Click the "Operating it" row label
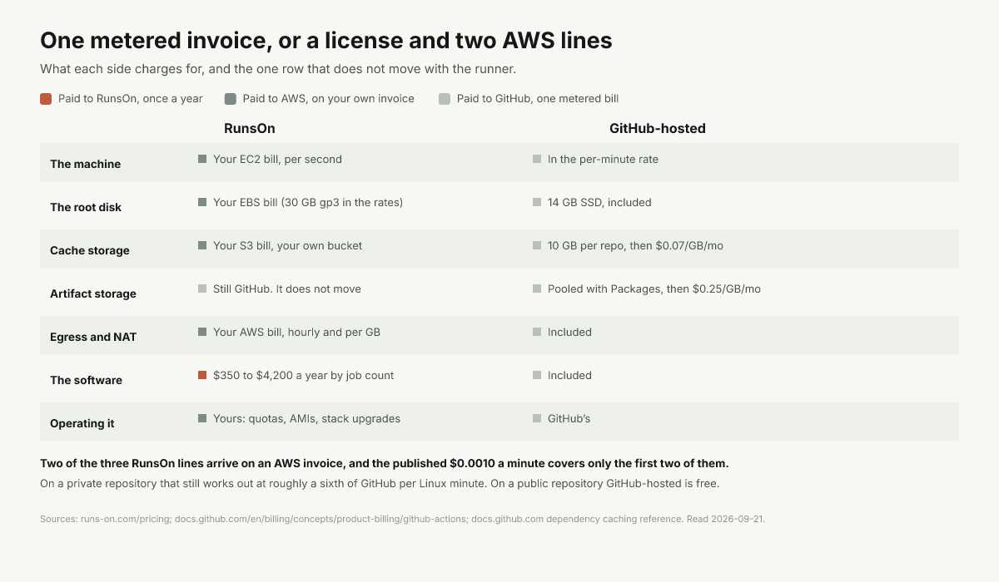The width and height of the screenshot is (999, 582). pyautogui.click(x=82, y=423)
